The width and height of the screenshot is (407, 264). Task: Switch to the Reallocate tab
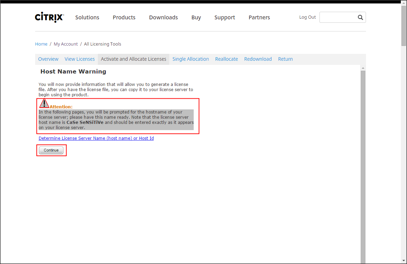tap(226, 59)
